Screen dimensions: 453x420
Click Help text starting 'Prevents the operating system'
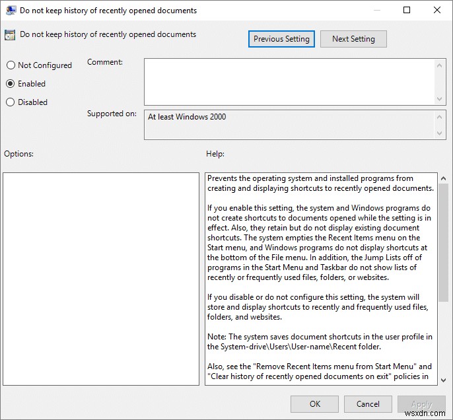321,183
